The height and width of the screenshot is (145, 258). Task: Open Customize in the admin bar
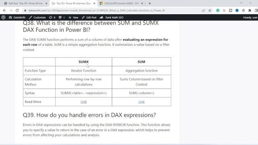tap(37, 17)
